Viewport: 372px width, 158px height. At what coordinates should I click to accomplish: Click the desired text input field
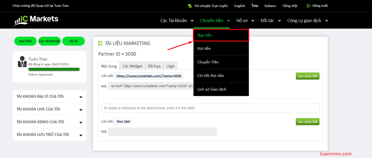210,108
